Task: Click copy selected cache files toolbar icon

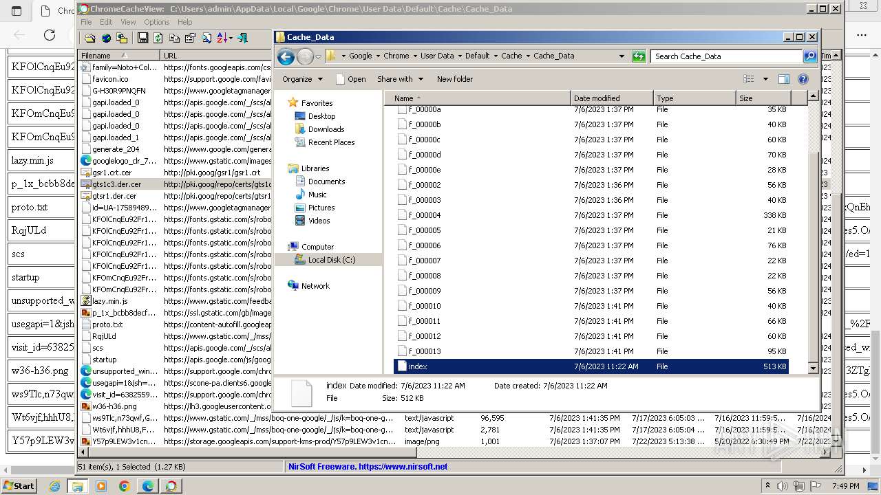Action: coord(122,38)
